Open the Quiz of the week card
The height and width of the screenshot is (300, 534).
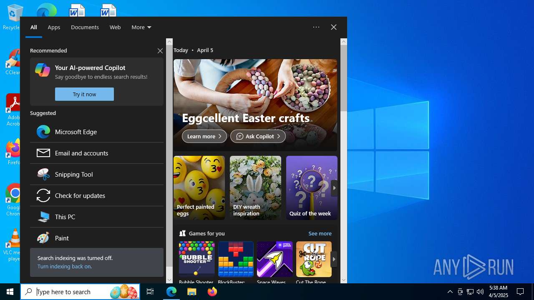tap(312, 188)
